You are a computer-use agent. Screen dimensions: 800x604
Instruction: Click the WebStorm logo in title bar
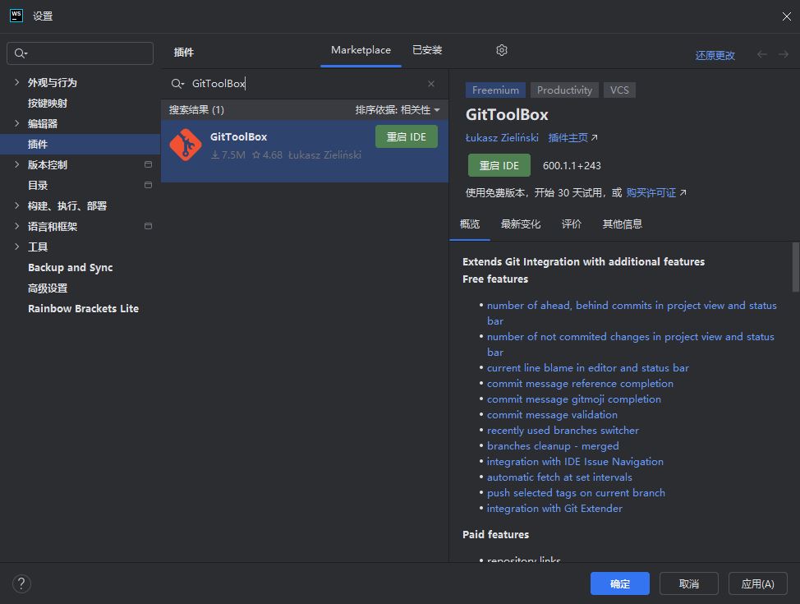click(16, 16)
